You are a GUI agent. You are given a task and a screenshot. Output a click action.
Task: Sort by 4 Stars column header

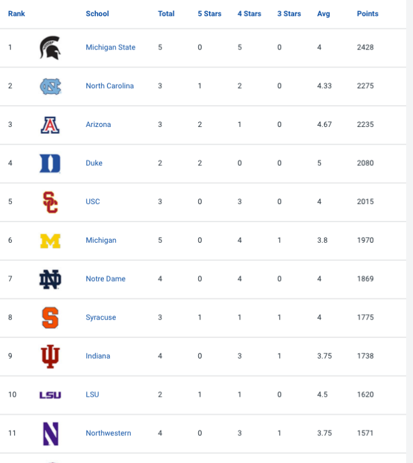(x=249, y=14)
